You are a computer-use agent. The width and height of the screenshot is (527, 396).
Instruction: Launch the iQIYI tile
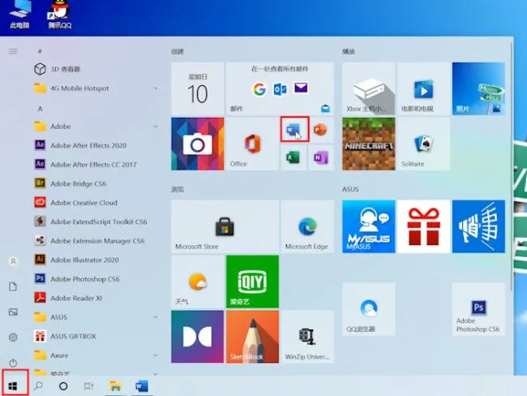click(x=252, y=282)
